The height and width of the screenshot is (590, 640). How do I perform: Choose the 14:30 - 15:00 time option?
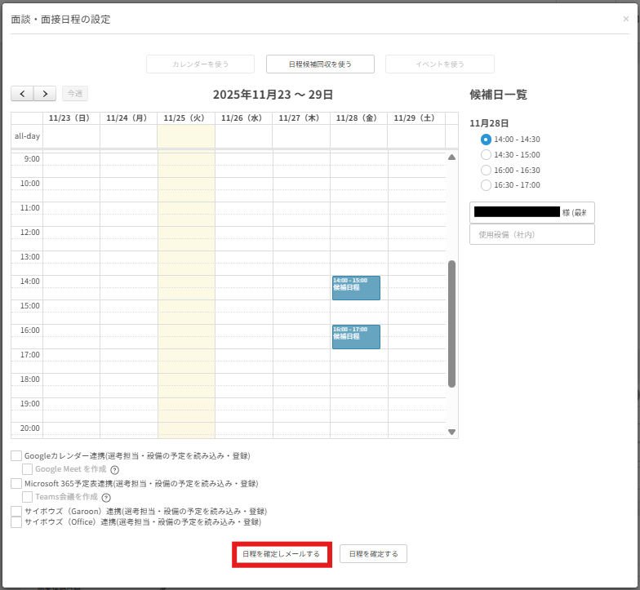(487, 155)
